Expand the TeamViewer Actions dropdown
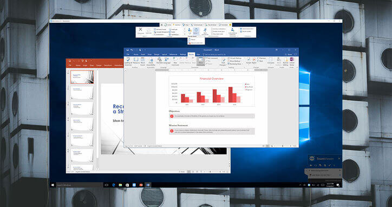The width and height of the screenshot is (392, 207). click(x=177, y=25)
